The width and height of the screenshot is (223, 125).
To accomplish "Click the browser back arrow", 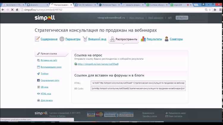I will [x=3, y=10].
